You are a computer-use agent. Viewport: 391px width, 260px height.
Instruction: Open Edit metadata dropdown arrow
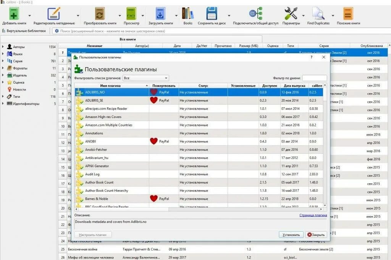pyautogui.click(x=78, y=15)
